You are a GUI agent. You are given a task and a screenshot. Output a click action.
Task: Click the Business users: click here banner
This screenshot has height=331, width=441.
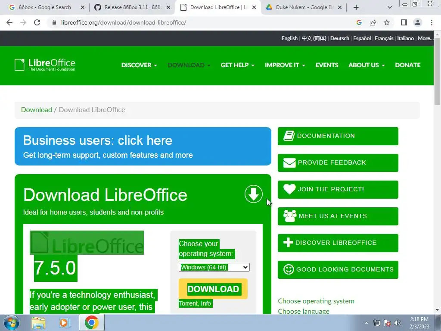click(x=143, y=146)
